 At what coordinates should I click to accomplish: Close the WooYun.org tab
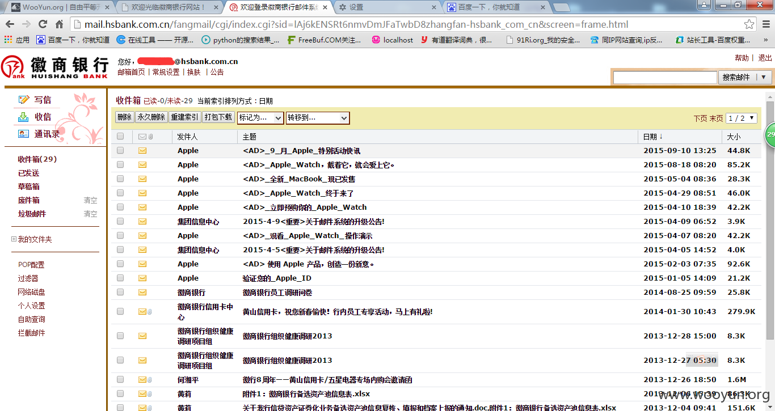(x=107, y=7)
